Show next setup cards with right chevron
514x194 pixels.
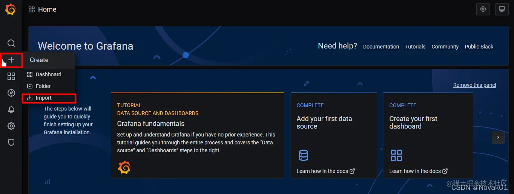498,137
